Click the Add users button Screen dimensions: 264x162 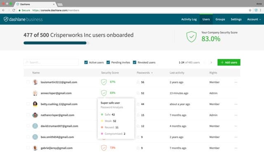(x=229, y=62)
